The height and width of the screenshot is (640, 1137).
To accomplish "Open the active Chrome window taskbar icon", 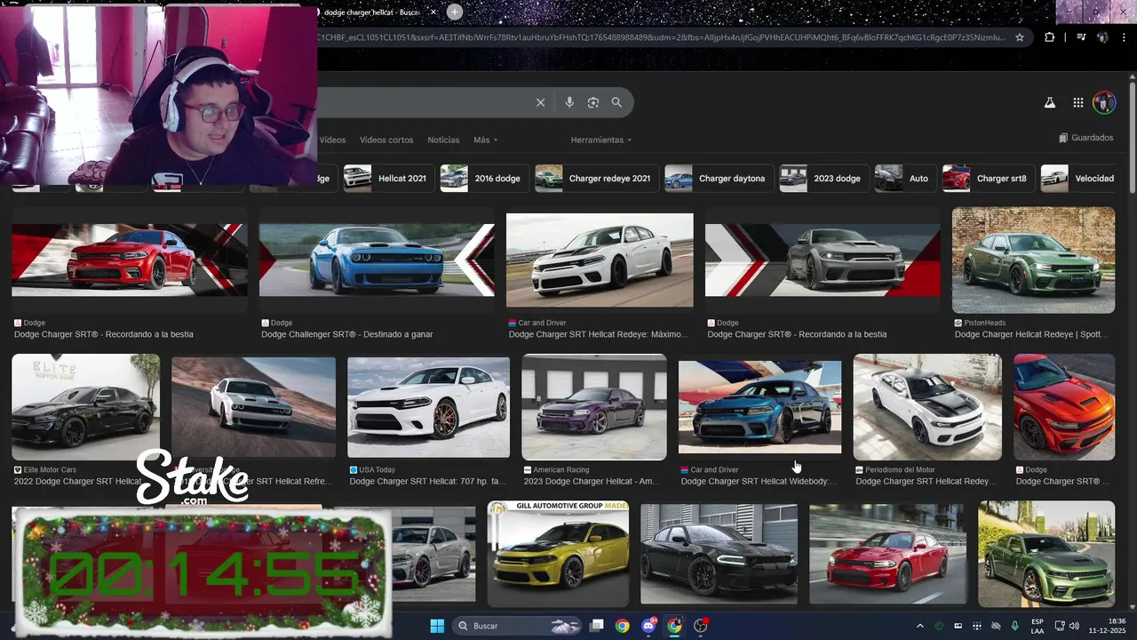I will [x=674, y=626].
